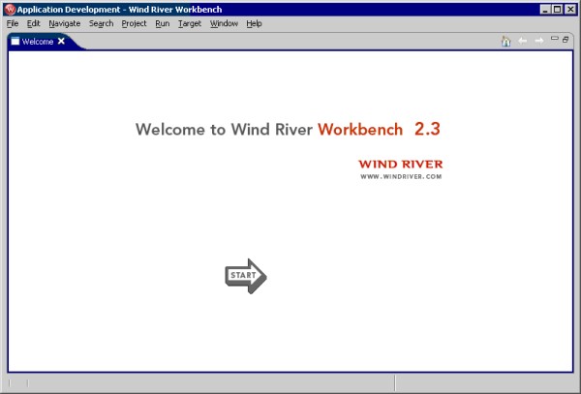
Task: Minimize the Welcome view panel
Action: (554, 40)
